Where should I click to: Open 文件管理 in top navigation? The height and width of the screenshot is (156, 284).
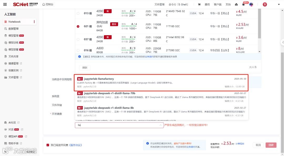click(x=159, y=4)
